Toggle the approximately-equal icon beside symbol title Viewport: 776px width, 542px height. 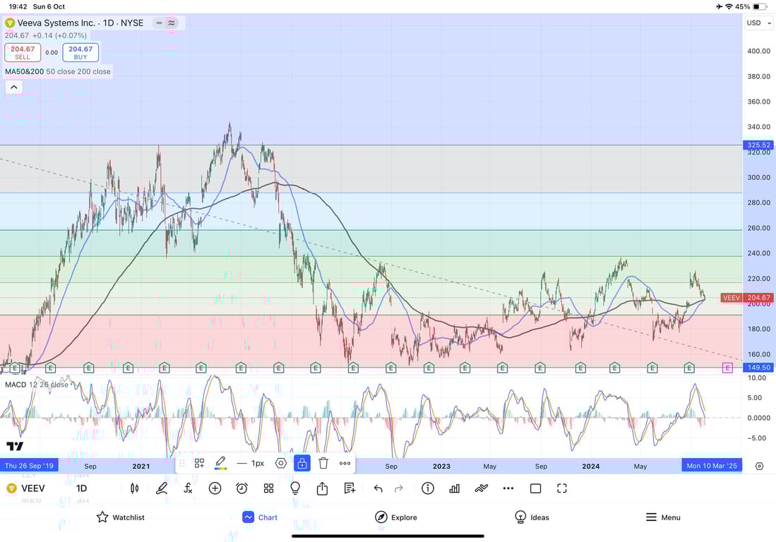point(172,23)
